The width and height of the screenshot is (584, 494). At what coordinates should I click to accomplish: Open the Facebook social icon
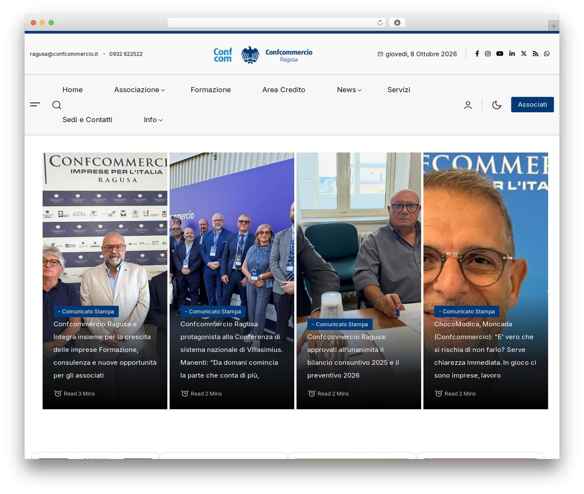tap(477, 54)
